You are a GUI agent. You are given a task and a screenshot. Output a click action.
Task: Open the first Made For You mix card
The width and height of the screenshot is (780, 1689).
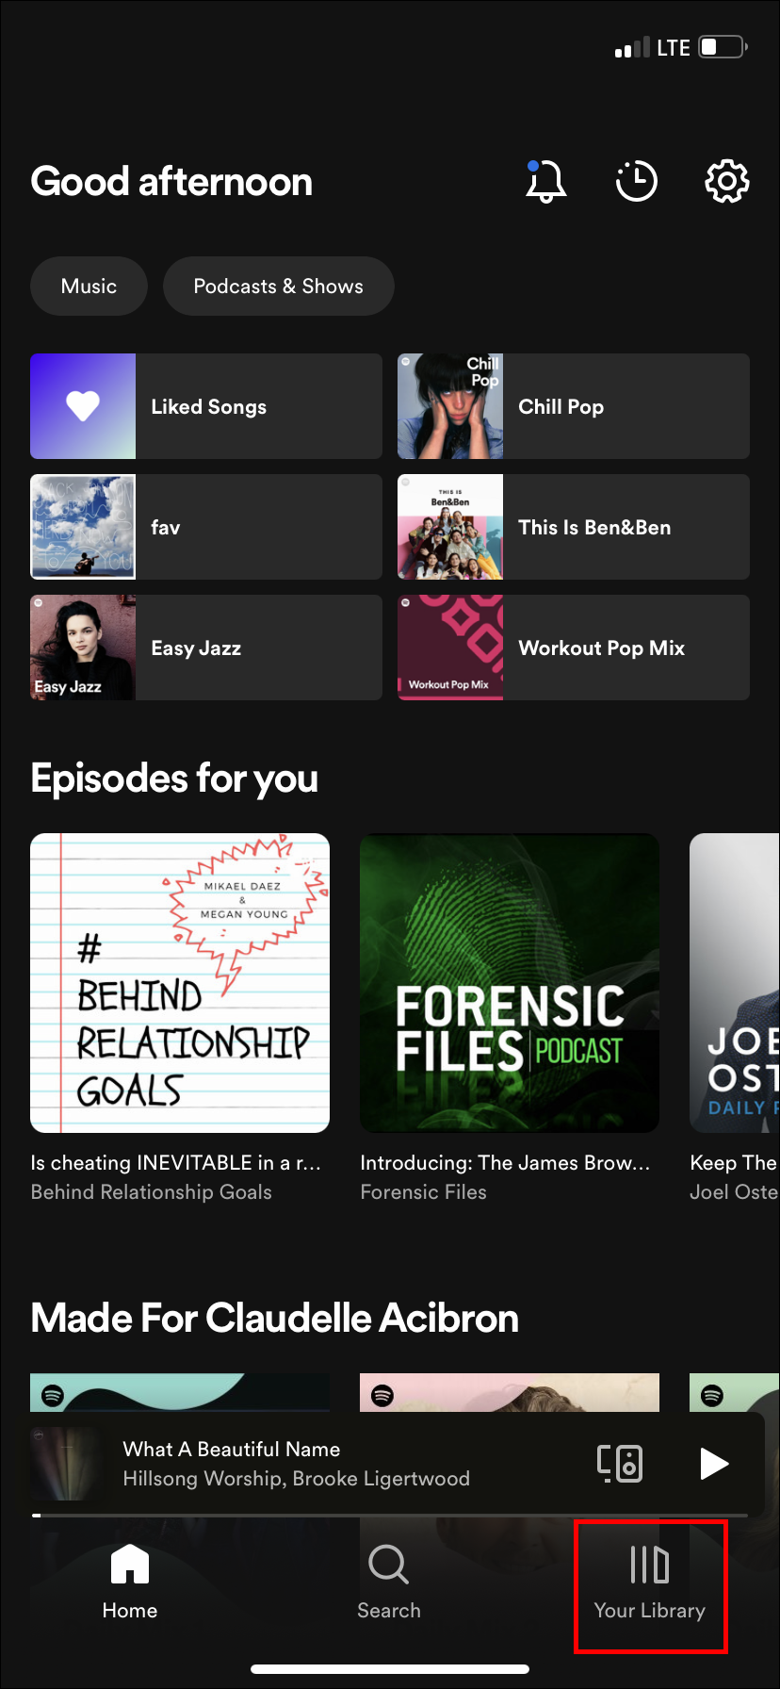tap(180, 1392)
